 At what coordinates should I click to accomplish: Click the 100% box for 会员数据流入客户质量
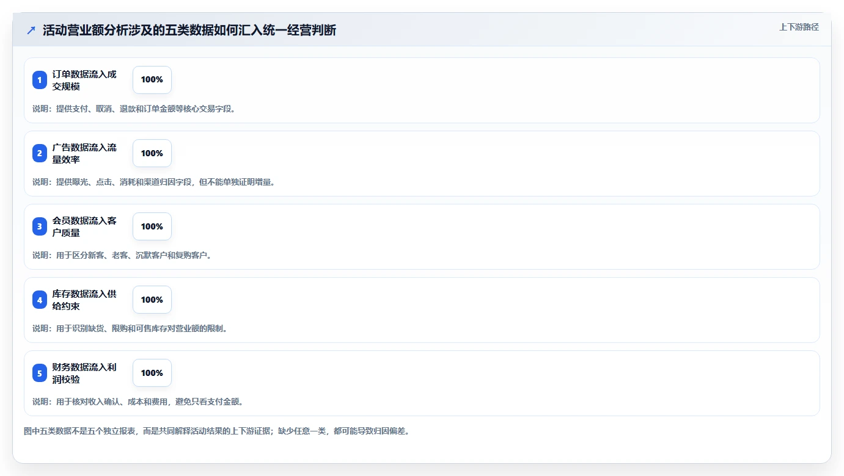pyautogui.click(x=152, y=226)
